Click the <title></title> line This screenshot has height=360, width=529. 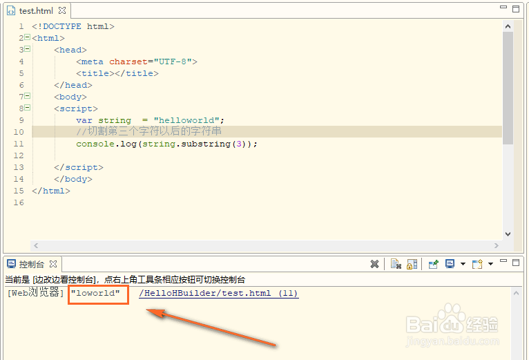click(117, 74)
